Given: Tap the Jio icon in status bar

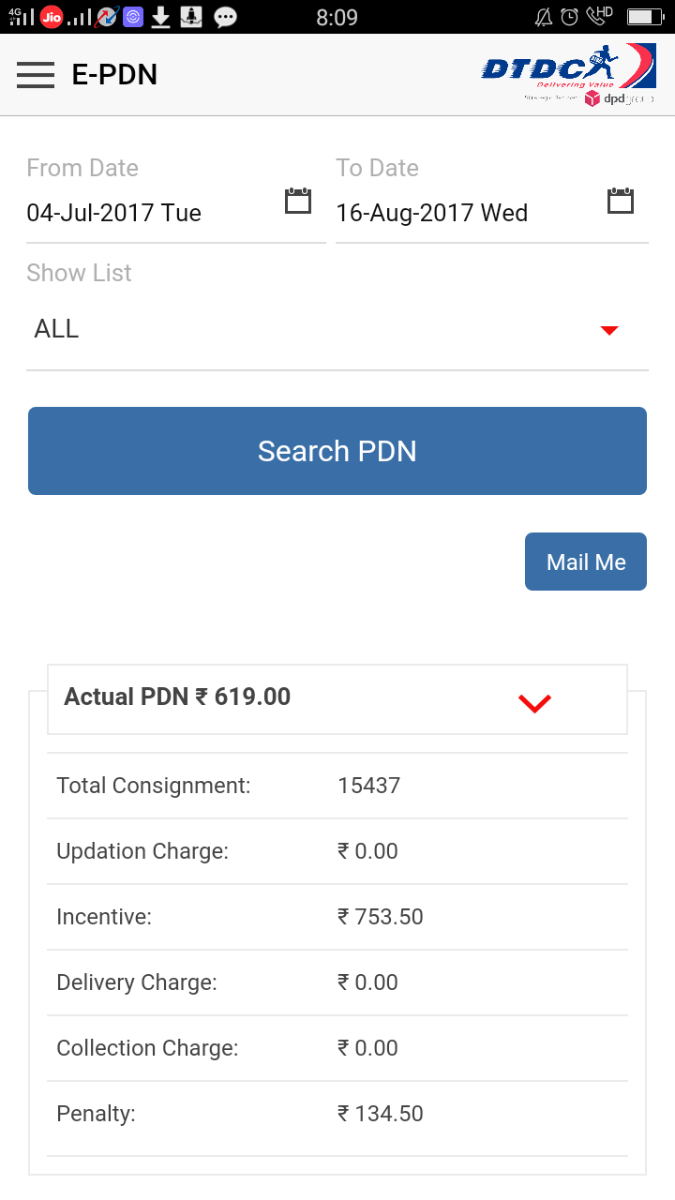Looking at the screenshot, I should (52, 16).
